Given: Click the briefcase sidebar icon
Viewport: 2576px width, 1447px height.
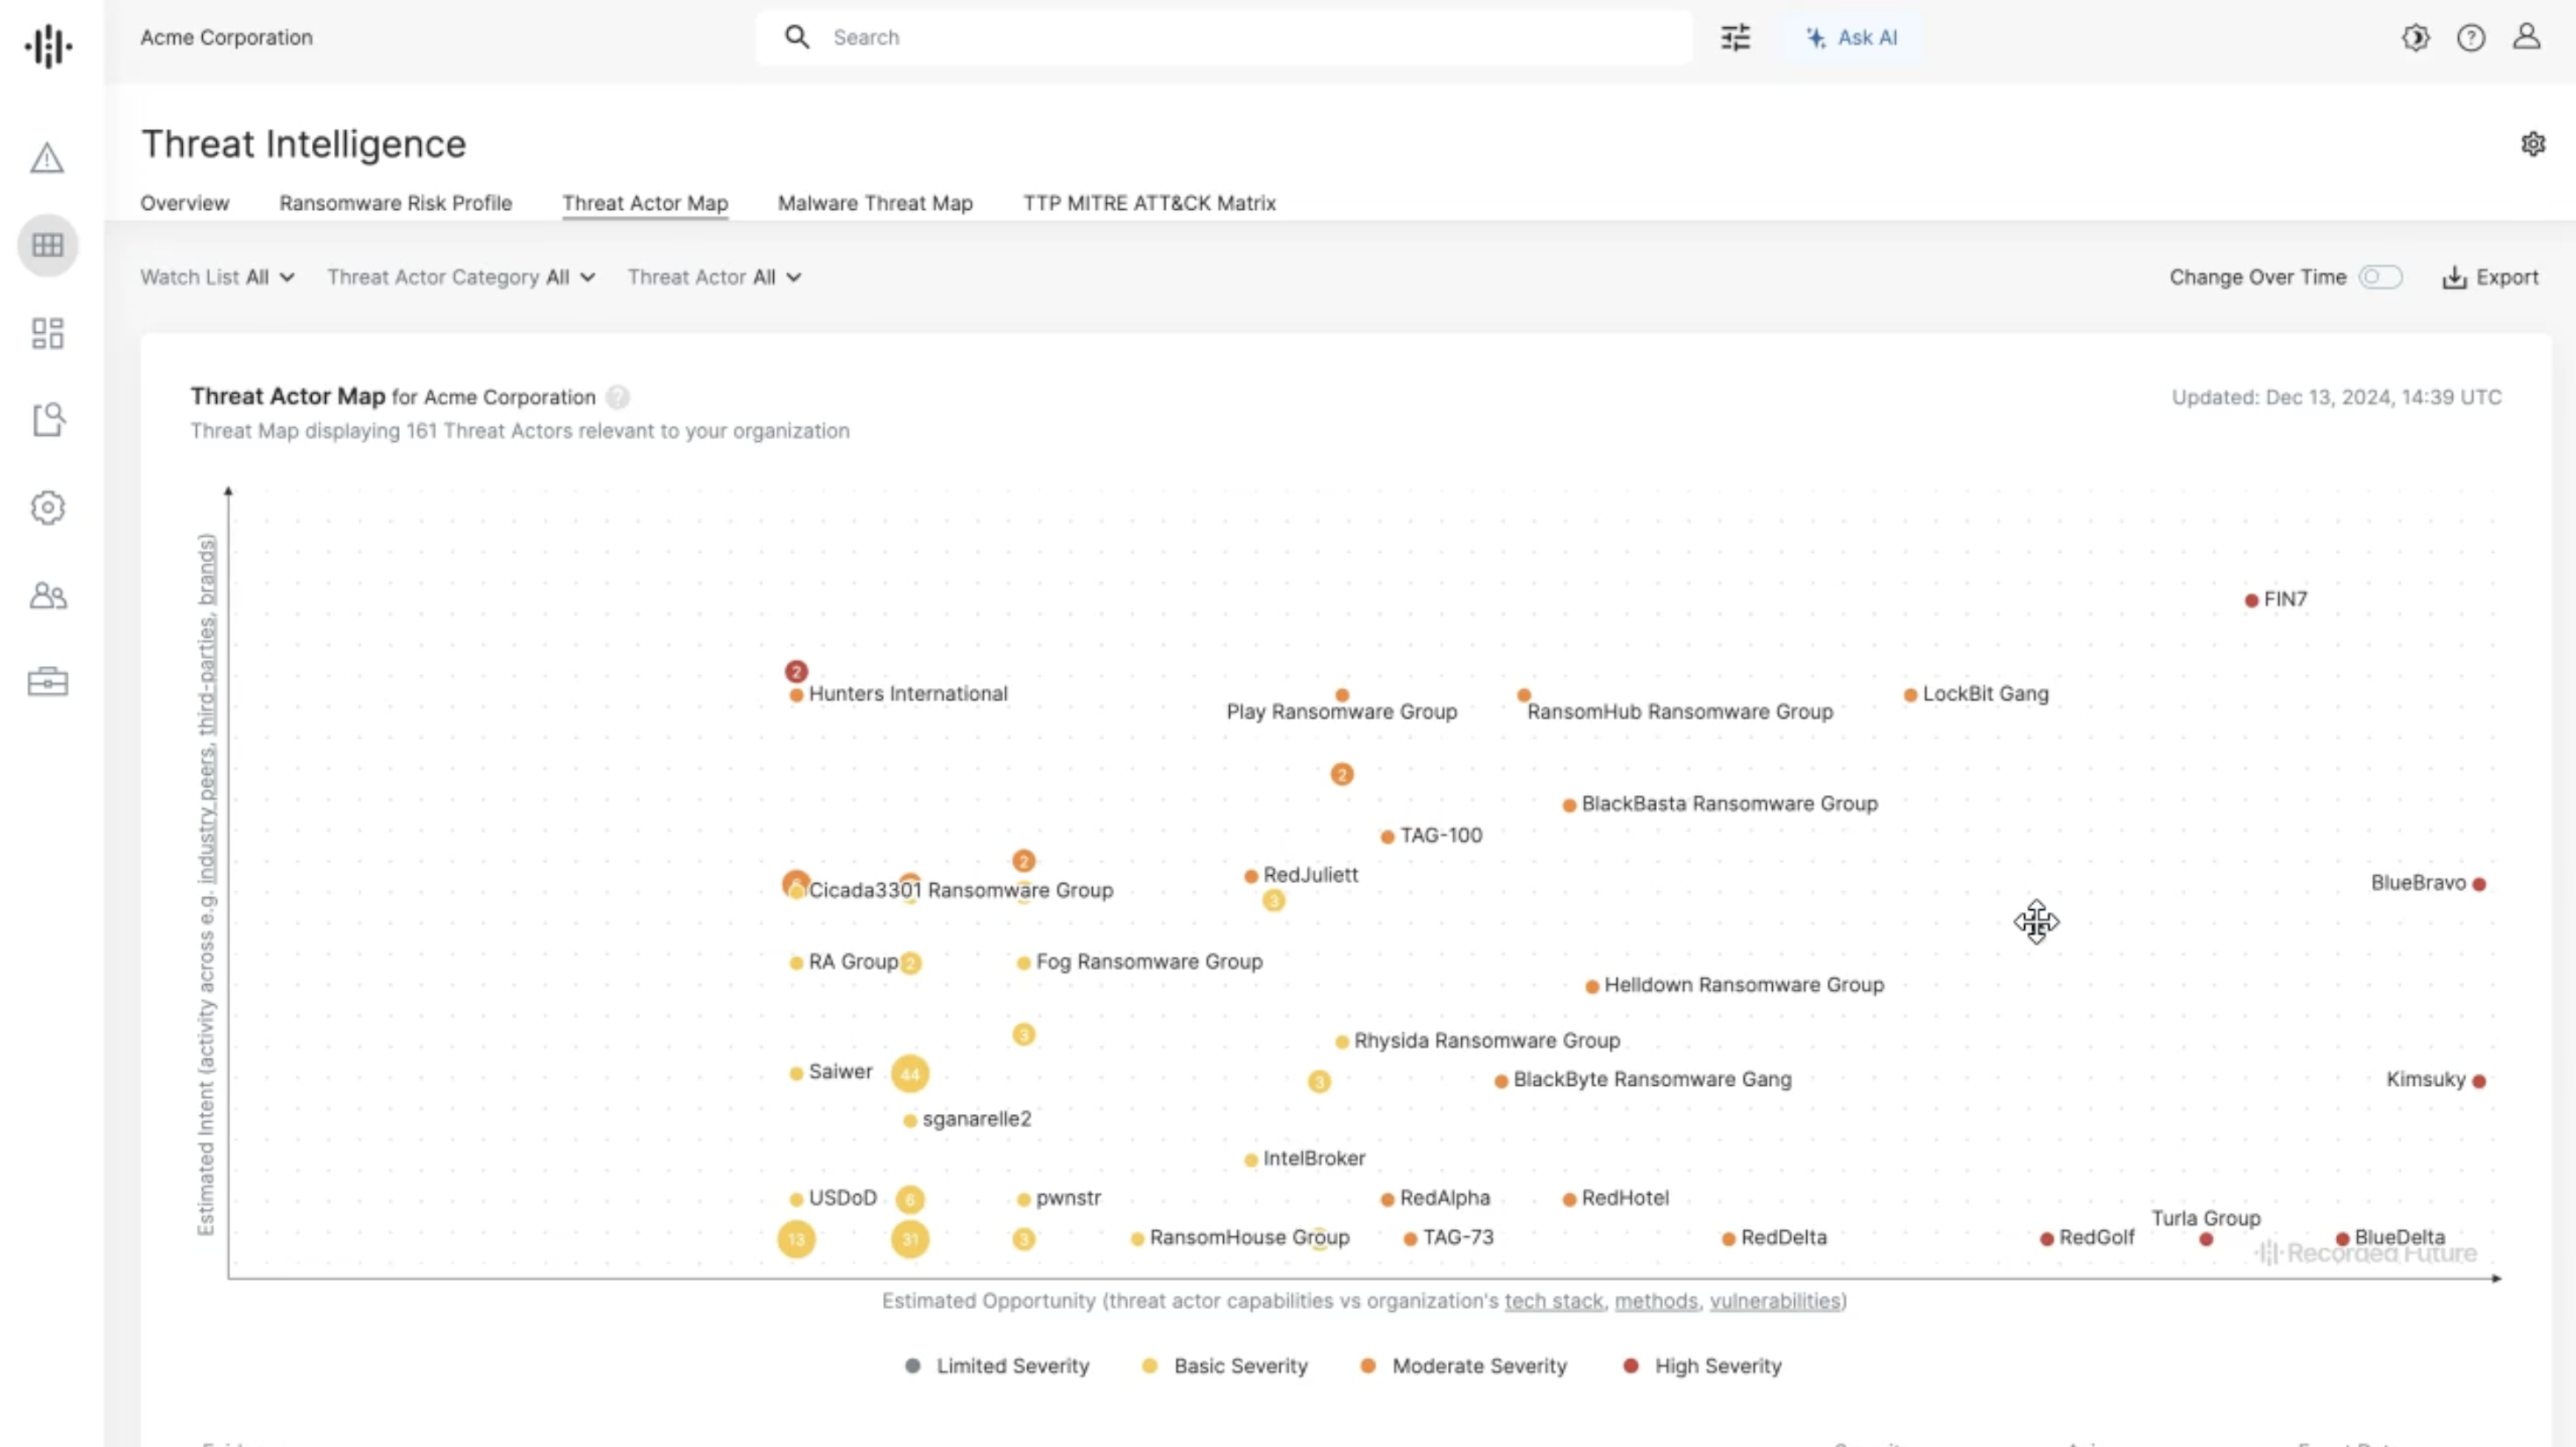Looking at the screenshot, I should point(47,682).
